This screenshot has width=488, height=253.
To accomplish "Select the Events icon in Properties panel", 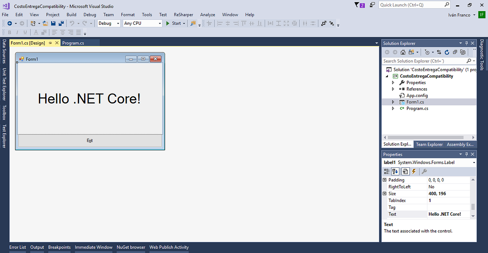I will pos(414,171).
